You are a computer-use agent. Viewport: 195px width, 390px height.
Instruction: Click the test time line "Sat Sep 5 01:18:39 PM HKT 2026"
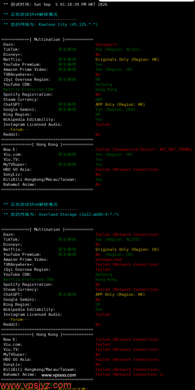[x=71, y=5]
